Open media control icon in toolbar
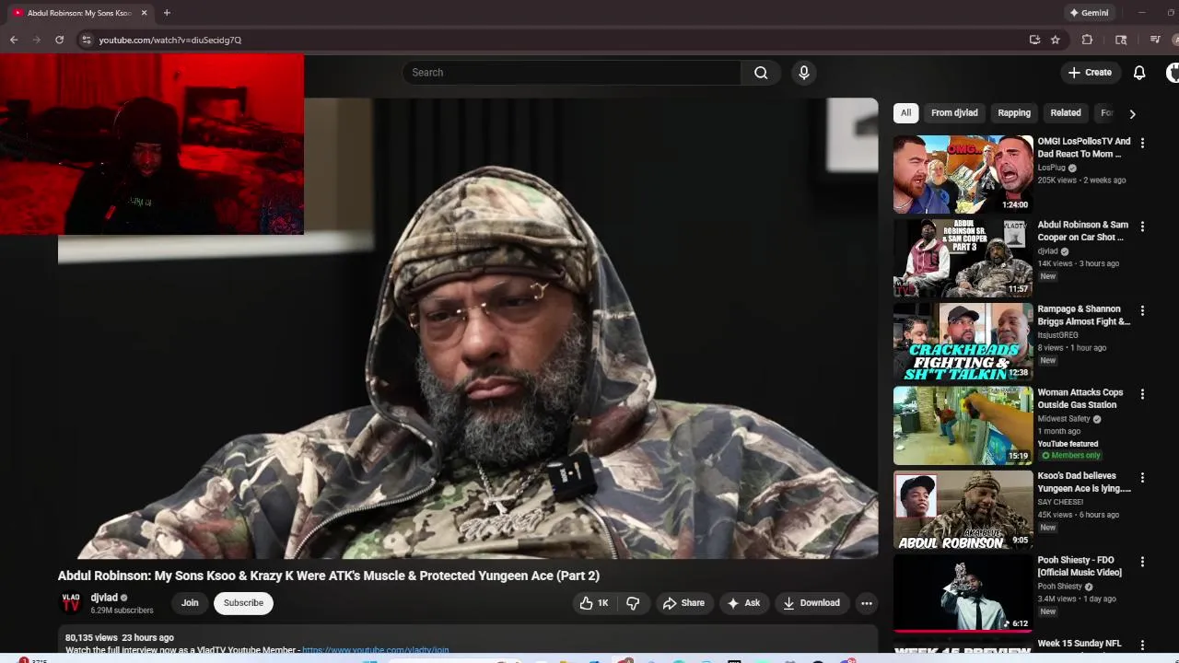The height and width of the screenshot is (663, 1179). (1155, 40)
